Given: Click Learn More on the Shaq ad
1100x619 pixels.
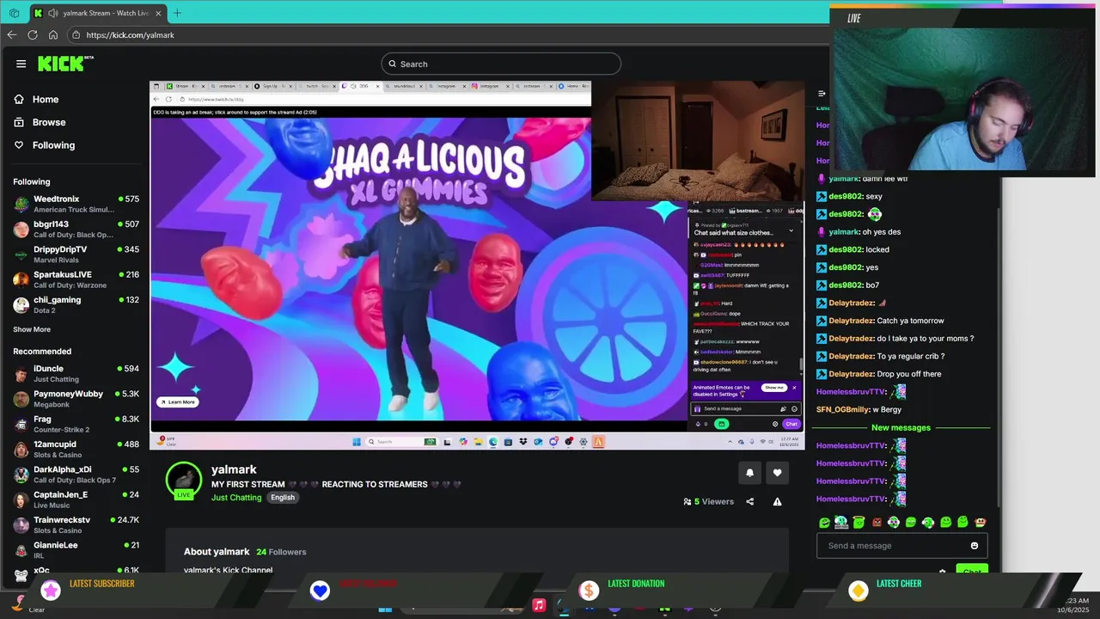Looking at the screenshot, I should (177, 401).
